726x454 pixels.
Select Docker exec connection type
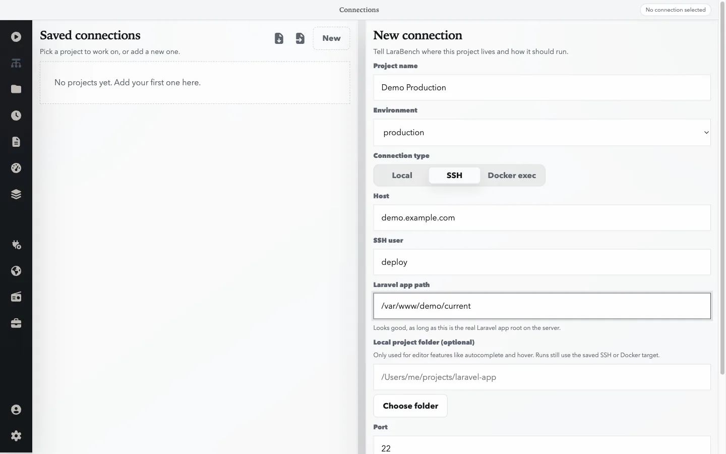point(512,176)
